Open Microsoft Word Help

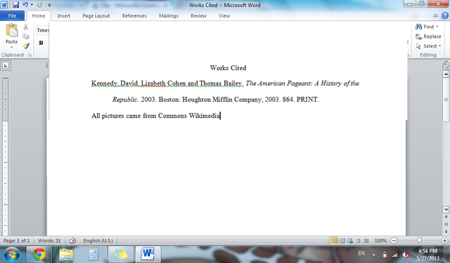[x=445, y=15]
